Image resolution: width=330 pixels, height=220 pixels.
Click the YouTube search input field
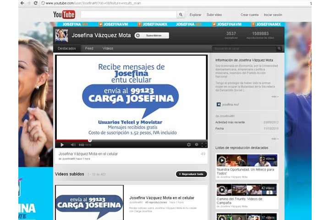(x=127, y=15)
